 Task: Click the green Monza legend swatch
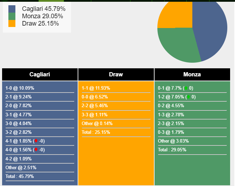[x=12, y=16]
